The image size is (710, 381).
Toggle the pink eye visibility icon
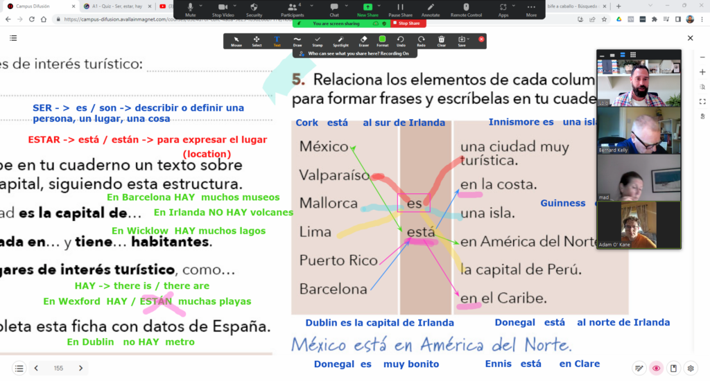(656, 369)
